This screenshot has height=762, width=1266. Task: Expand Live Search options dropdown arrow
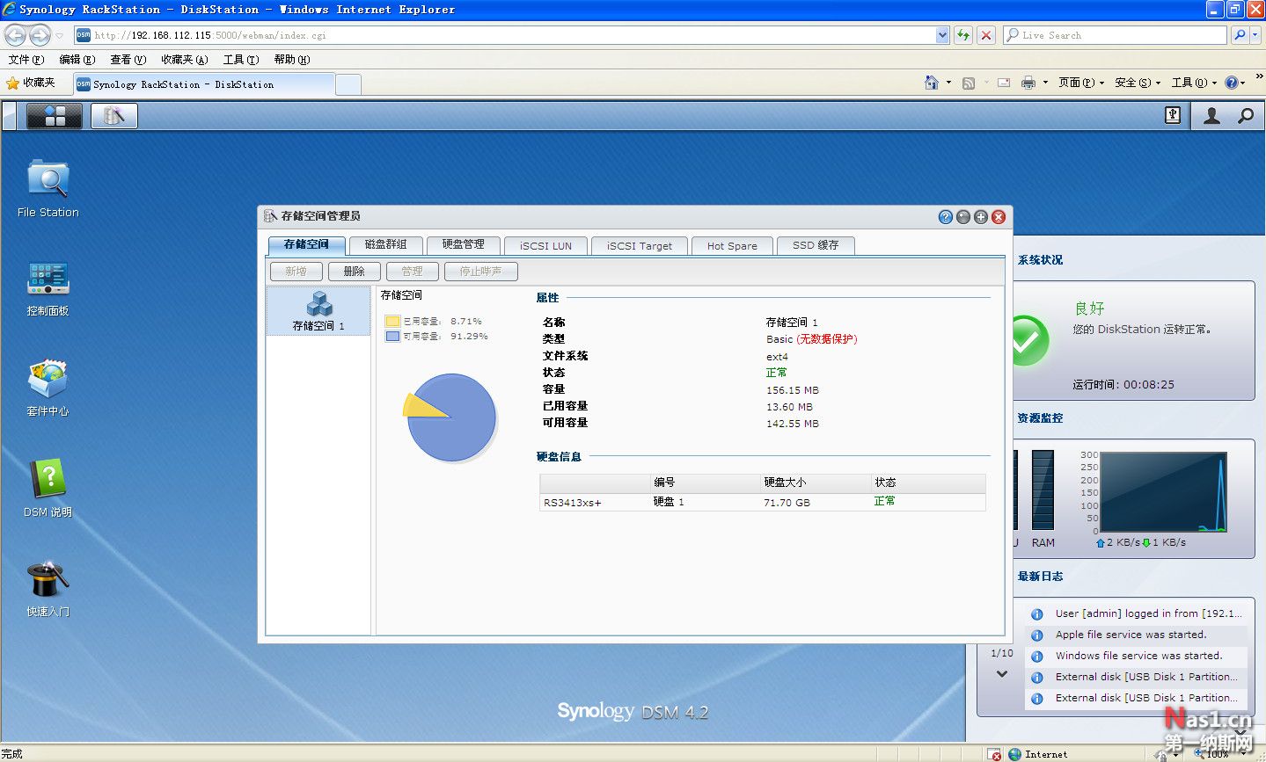pos(1255,35)
